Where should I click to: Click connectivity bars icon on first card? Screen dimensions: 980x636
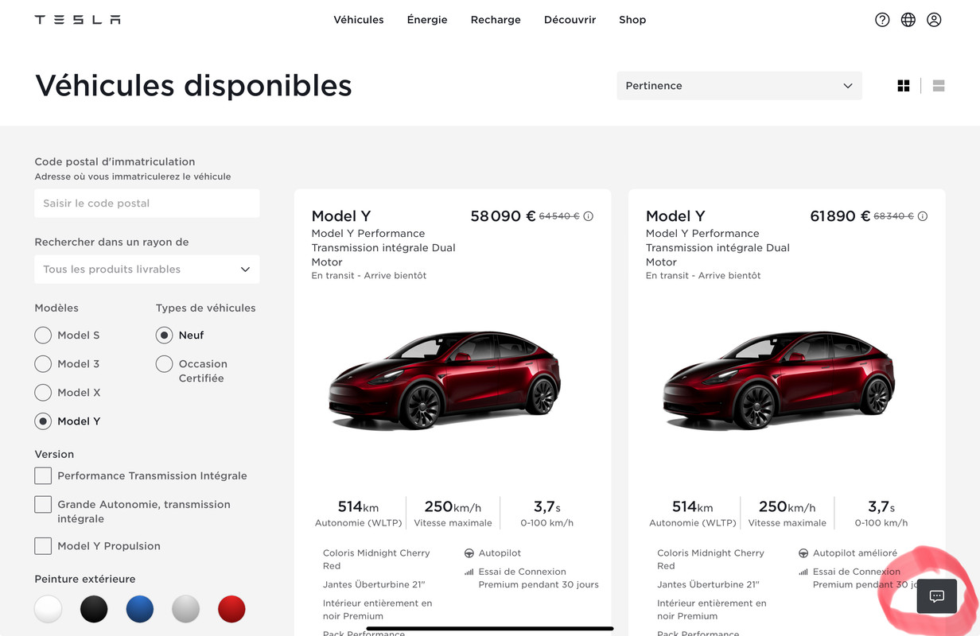click(x=469, y=572)
